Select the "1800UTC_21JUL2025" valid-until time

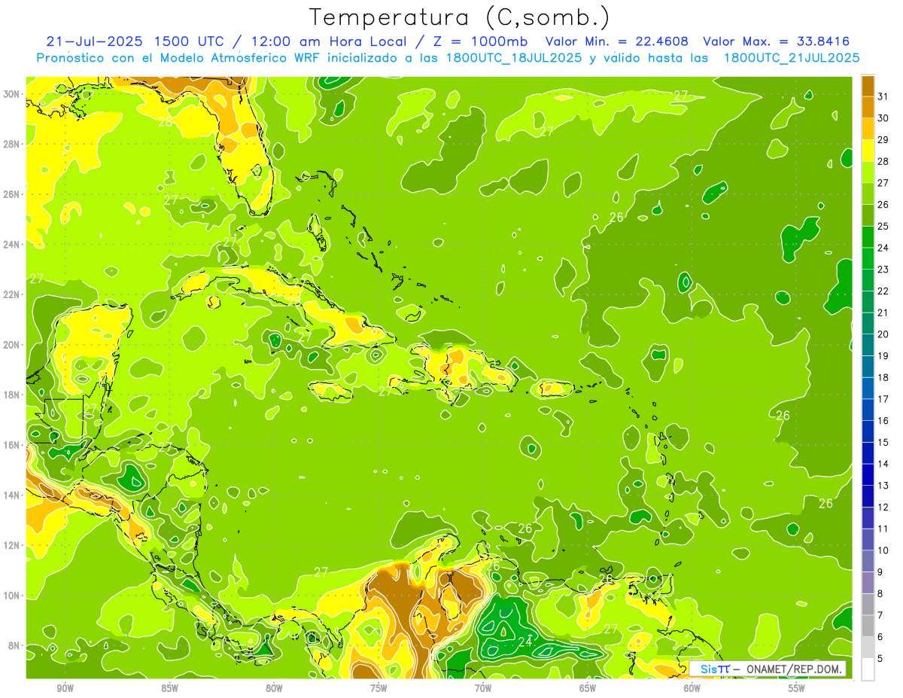point(792,57)
